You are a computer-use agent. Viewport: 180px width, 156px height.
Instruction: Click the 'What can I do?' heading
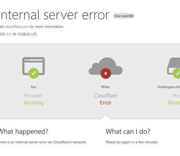tap(128, 131)
